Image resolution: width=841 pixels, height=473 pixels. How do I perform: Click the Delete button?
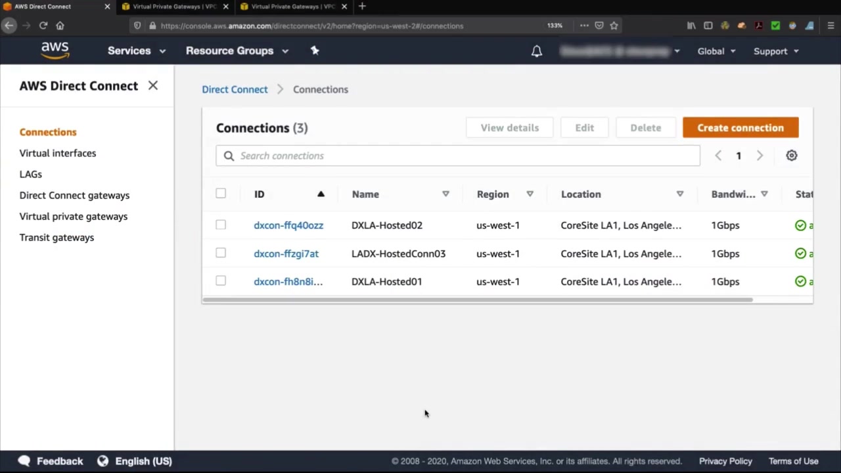pos(646,127)
